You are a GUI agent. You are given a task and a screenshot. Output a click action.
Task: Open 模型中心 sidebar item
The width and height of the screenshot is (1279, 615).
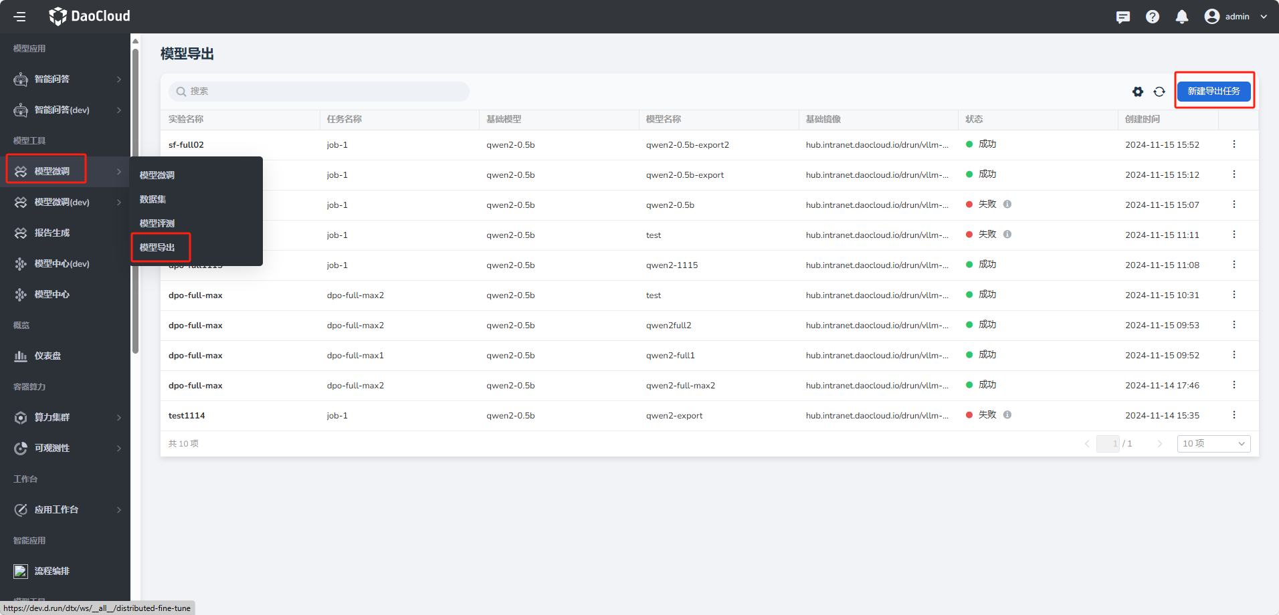pyautogui.click(x=52, y=294)
